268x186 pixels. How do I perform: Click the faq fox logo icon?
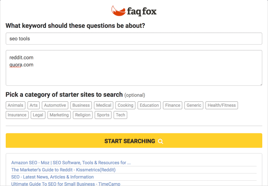coord(118,11)
